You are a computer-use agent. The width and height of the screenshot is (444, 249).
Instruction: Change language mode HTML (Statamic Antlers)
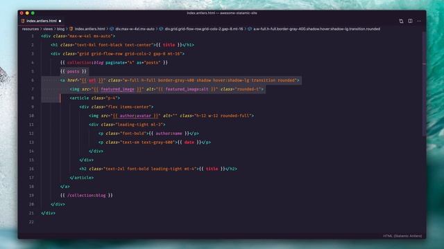pyautogui.click(x=402, y=236)
